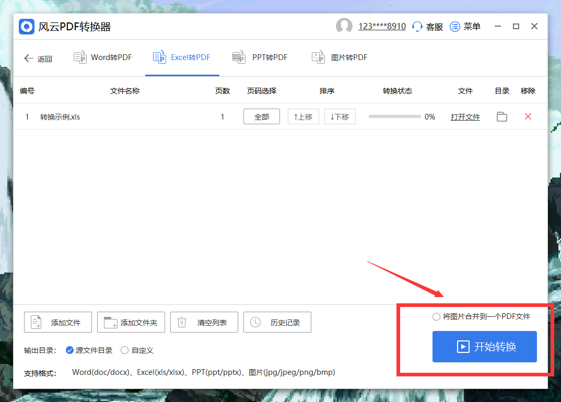Click the 文件名称 column header

[x=124, y=91]
